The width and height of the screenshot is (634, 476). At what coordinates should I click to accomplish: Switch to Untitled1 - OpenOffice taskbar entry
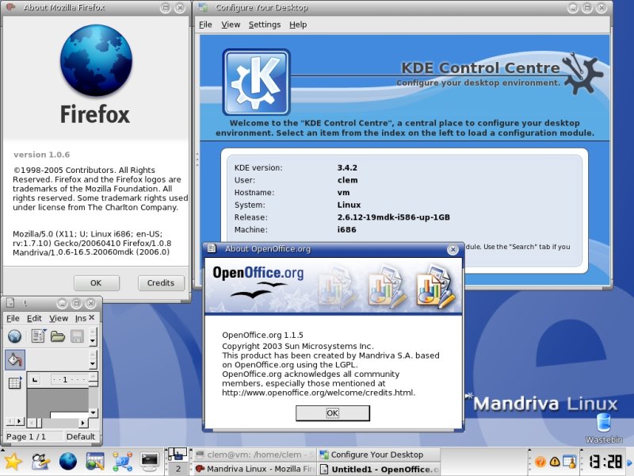coord(378,469)
